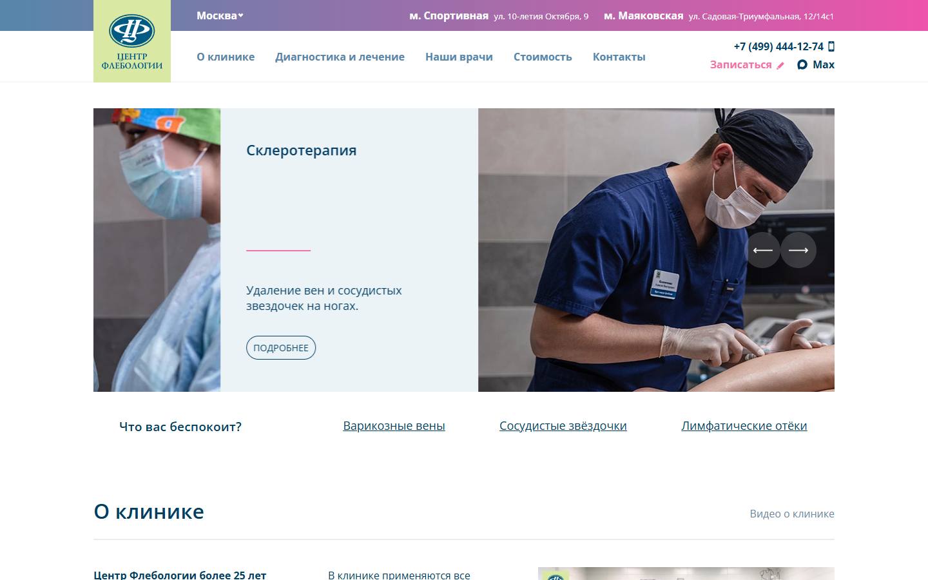Viewport: 928px width, 580px height.
Task: Click the "Удаление вен и сосудистых звездочек" description
Action: click(324, 298)
